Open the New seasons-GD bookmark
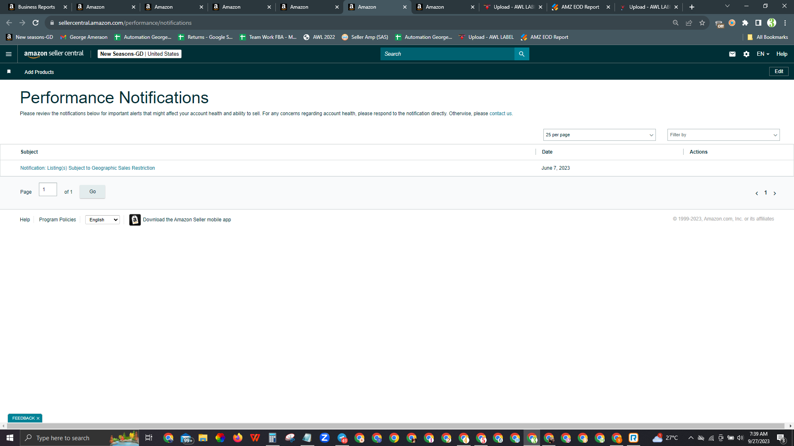The image size is (794, 446). point(30,37)
